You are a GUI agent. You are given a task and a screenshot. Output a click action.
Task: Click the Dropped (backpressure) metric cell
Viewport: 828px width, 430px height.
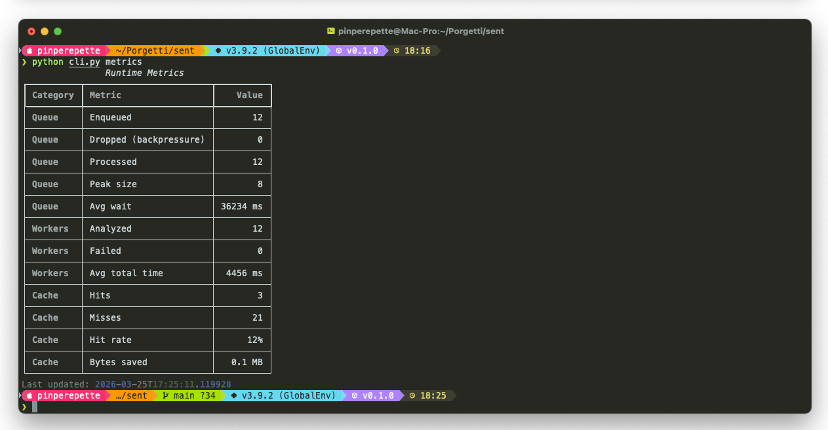pyautogui.click(x=147, y=139)
